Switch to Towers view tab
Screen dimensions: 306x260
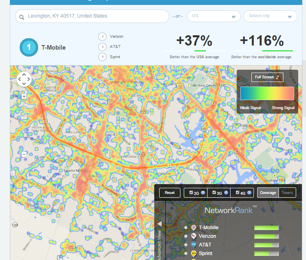click(x=287, y=193)
